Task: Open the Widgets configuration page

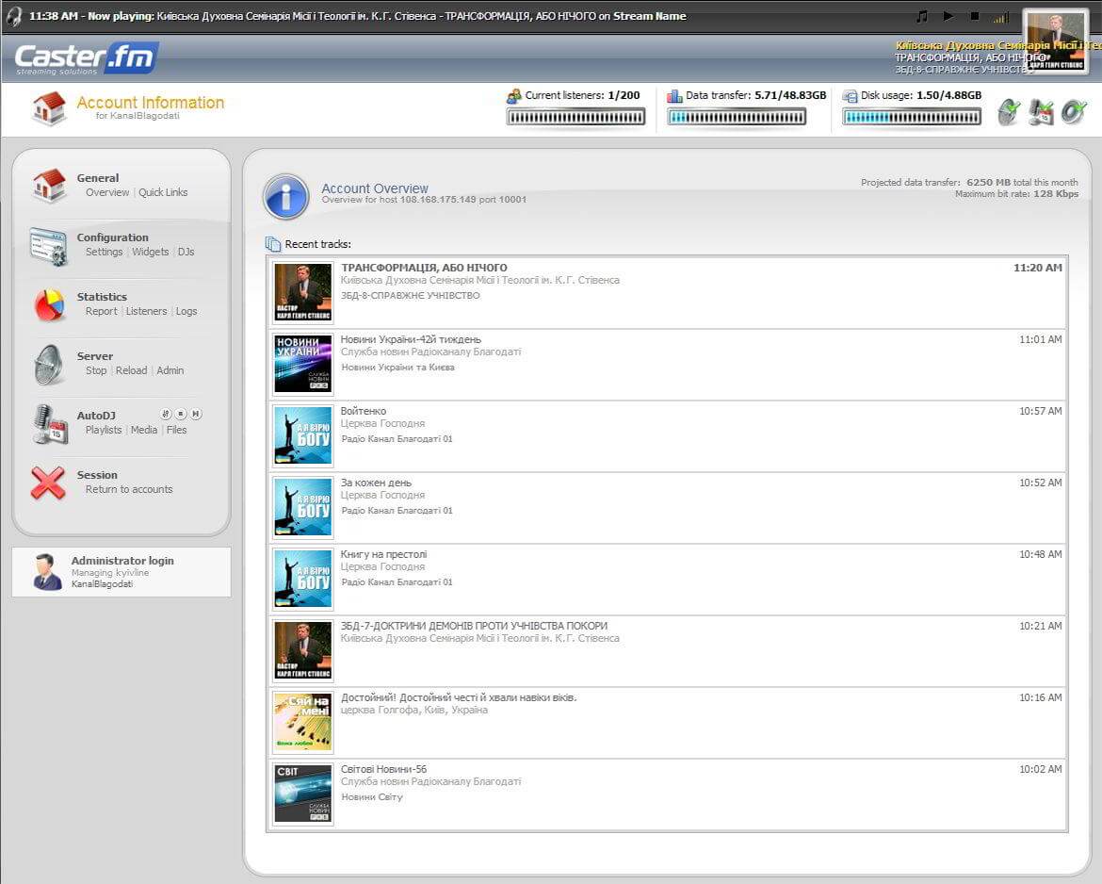Action: tap(150, 252)
